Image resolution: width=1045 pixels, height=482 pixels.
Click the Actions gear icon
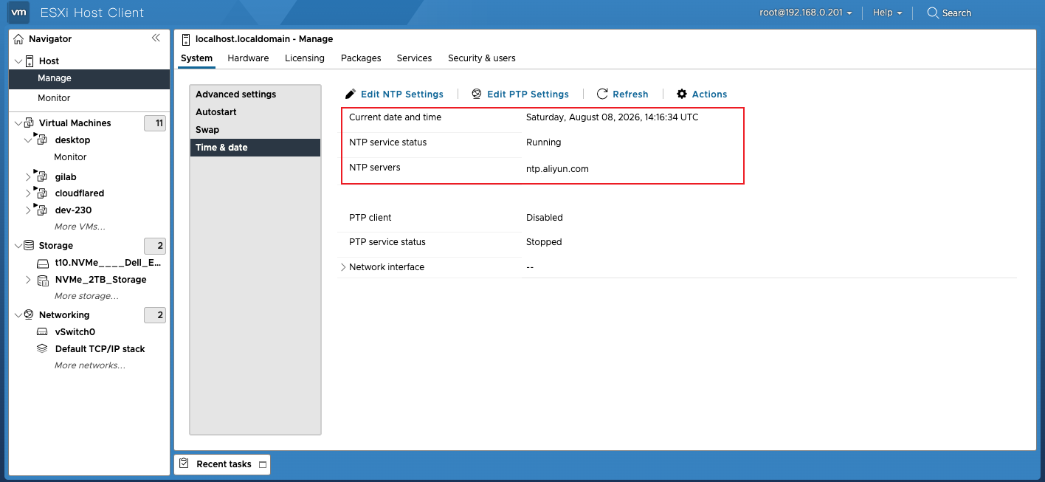tap(682, 94)
